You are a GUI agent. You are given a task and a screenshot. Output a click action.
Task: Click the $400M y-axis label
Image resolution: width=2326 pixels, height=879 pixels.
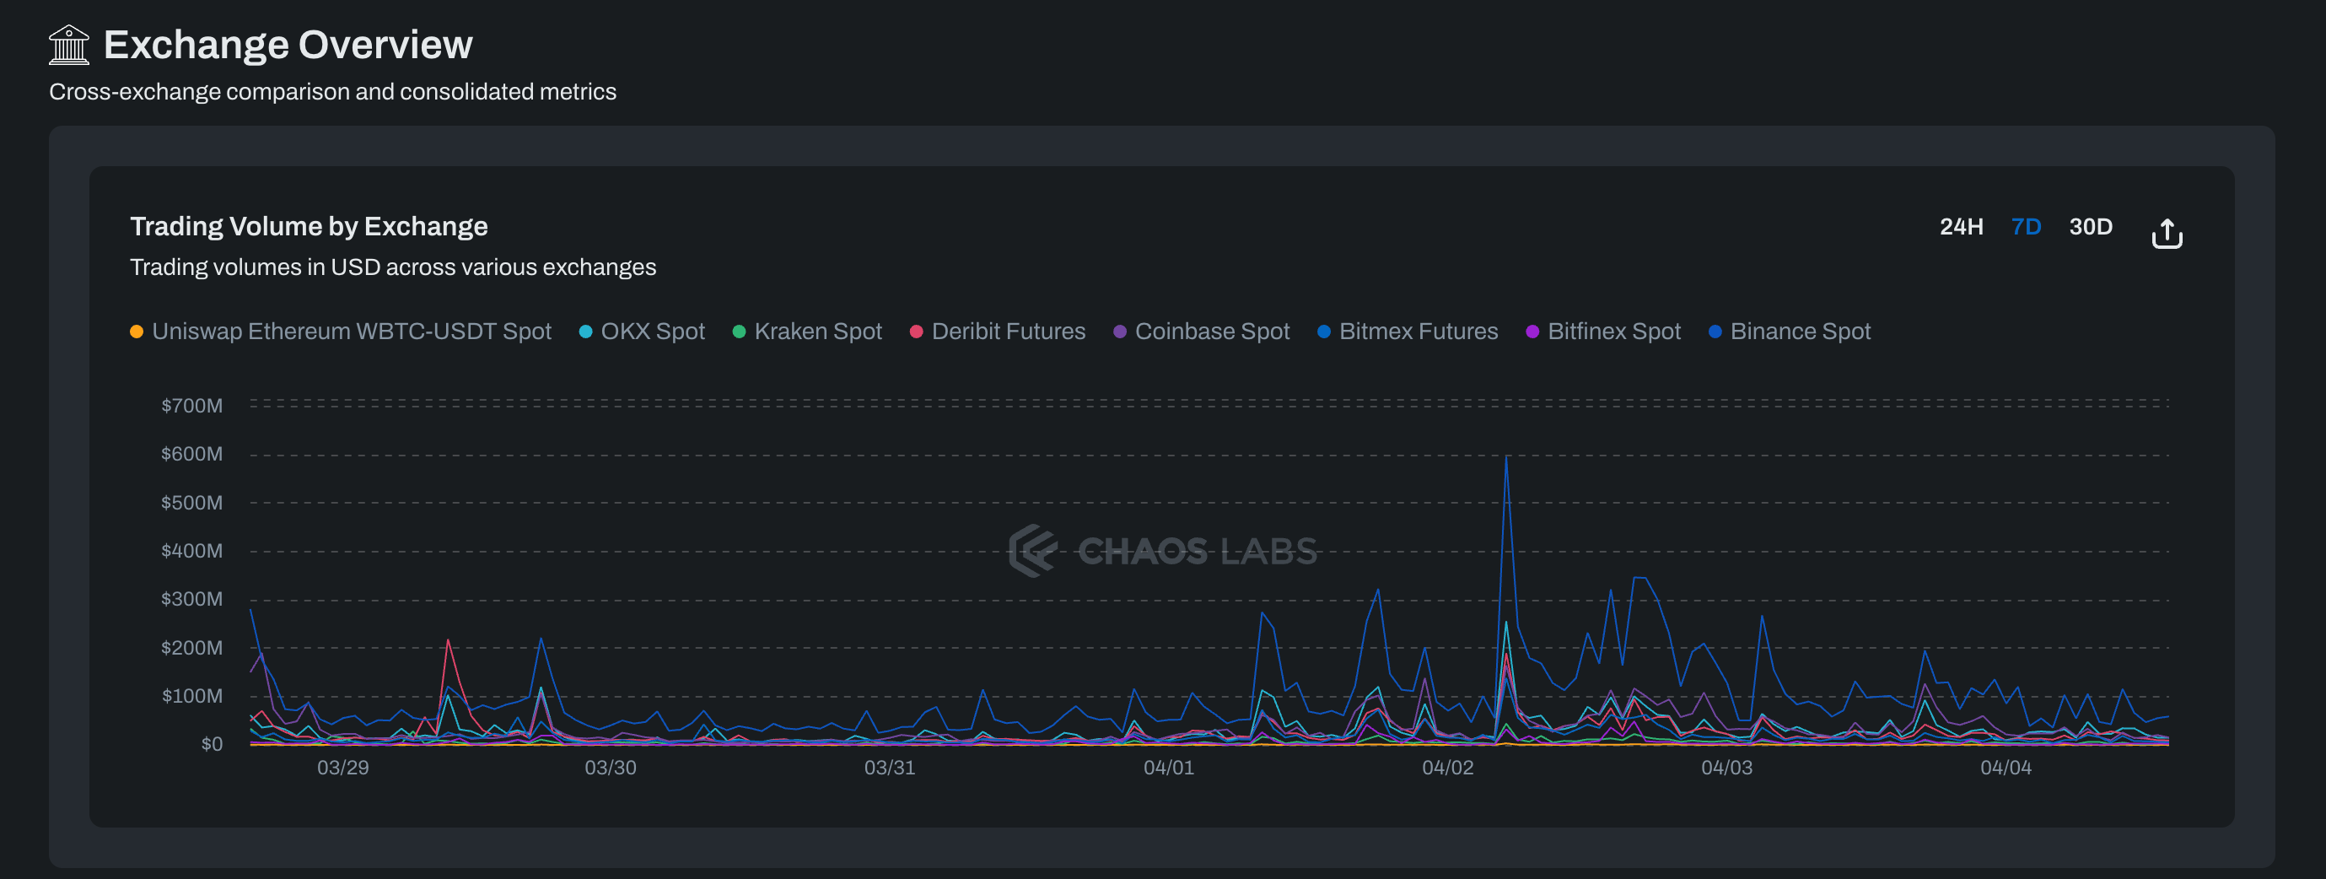[x=191, y=551]
